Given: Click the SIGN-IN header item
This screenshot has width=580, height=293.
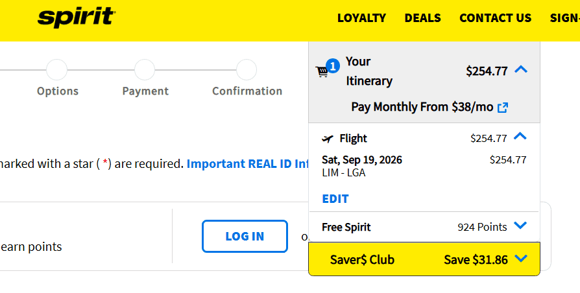Looking at the screenshot, I should pyautogui.click(x=565, y=18).
